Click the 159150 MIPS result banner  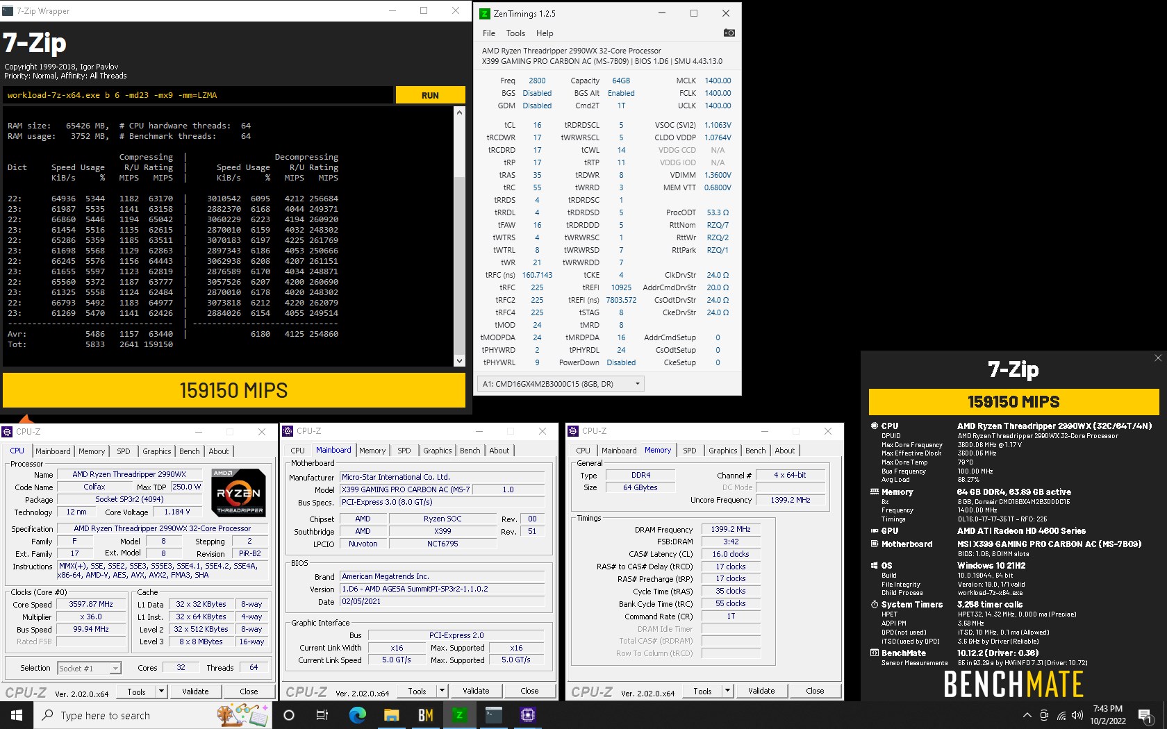point(234,390)
